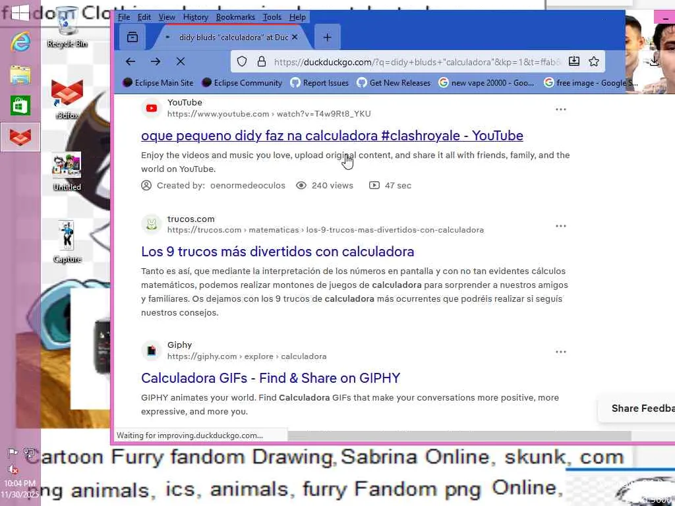Open the Get New Releases bookmark

click(x=394, y=82)
